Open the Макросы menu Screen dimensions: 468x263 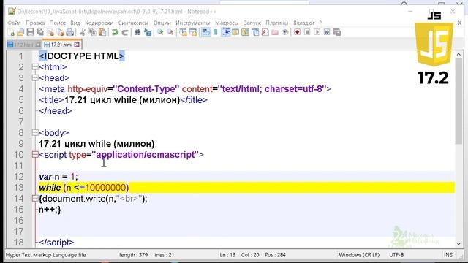point(227,23)
